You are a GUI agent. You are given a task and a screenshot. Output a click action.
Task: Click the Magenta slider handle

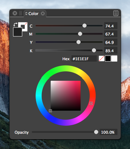pos(80,34)
